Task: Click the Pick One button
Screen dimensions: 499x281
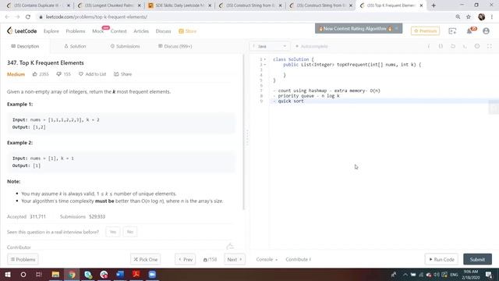Action: click(x=146, y=259)
